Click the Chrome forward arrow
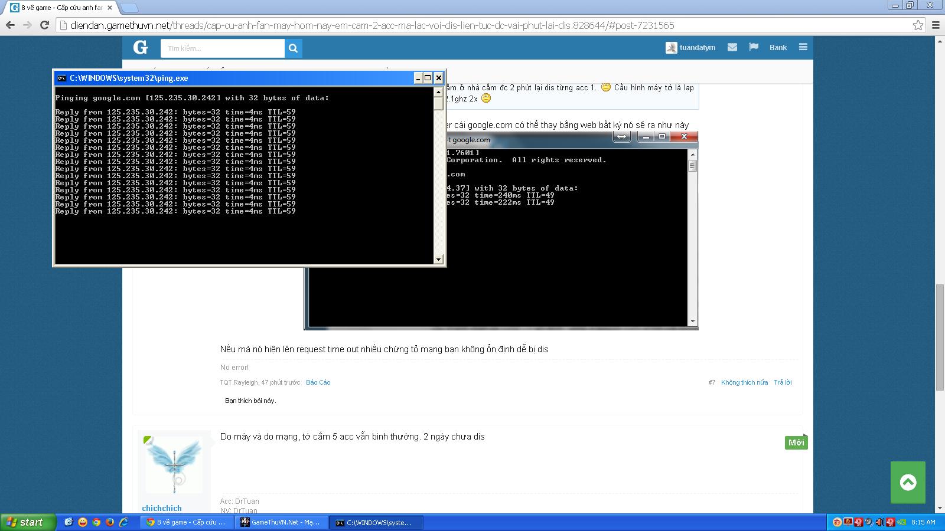945x531 pixels. [x=27, y=25]
